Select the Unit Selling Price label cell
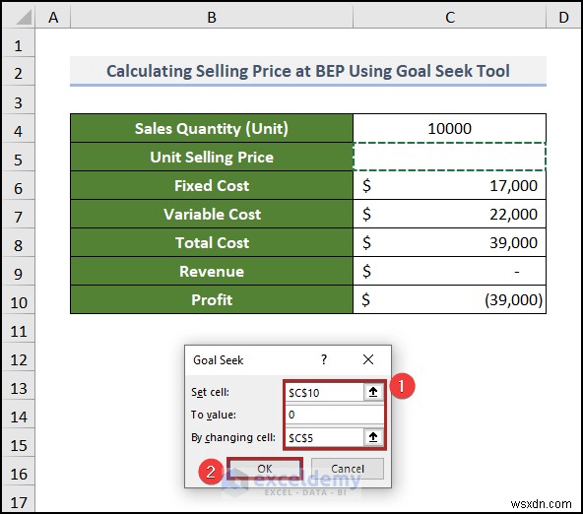The image size is (583, 514). click(212, 157)
